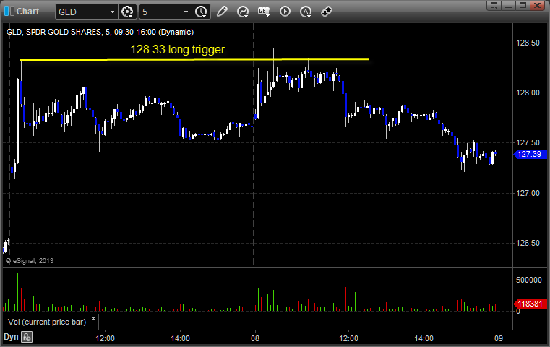550x347 pixels.
Task: Click the 127.00 price axis label
Action: pyautogui.click(x=528, y=193)
